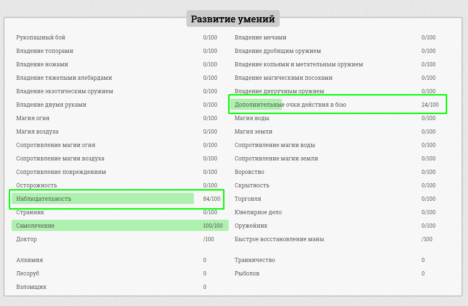Click 'Владение дробящим оружием' skill
Viewport: 468px width, 306px height.
pyautogui.click(x=277, y=51)
